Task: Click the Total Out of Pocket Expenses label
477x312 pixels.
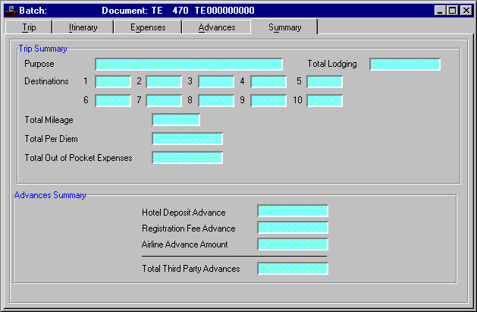Action: point(78,158)
